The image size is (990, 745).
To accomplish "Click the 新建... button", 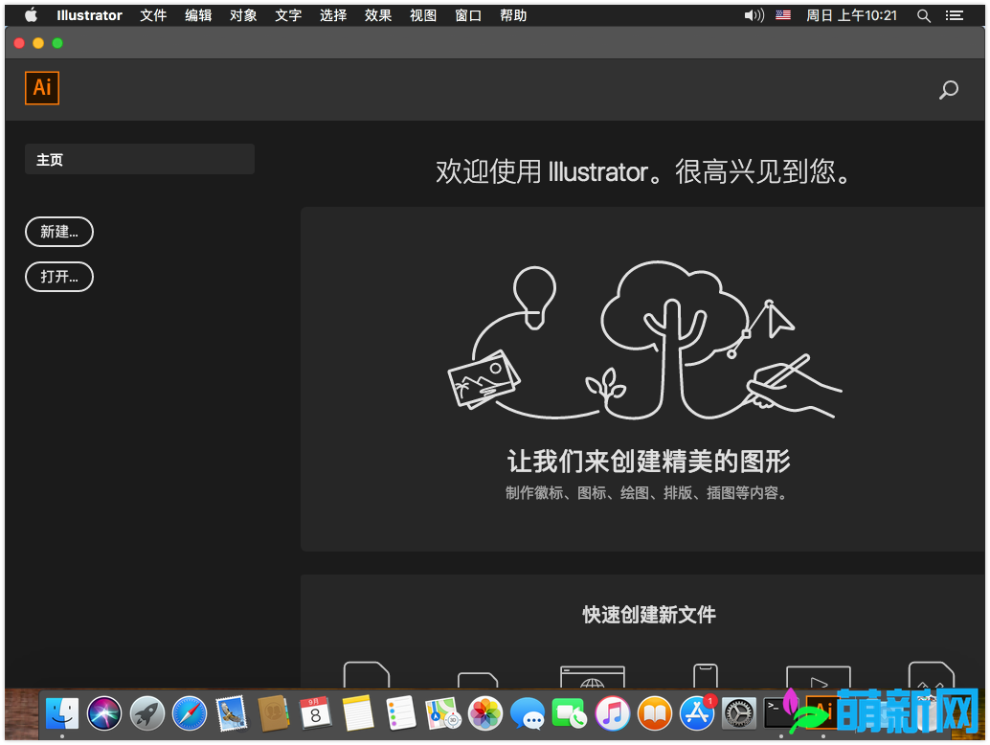I will [x=59, y=232].
